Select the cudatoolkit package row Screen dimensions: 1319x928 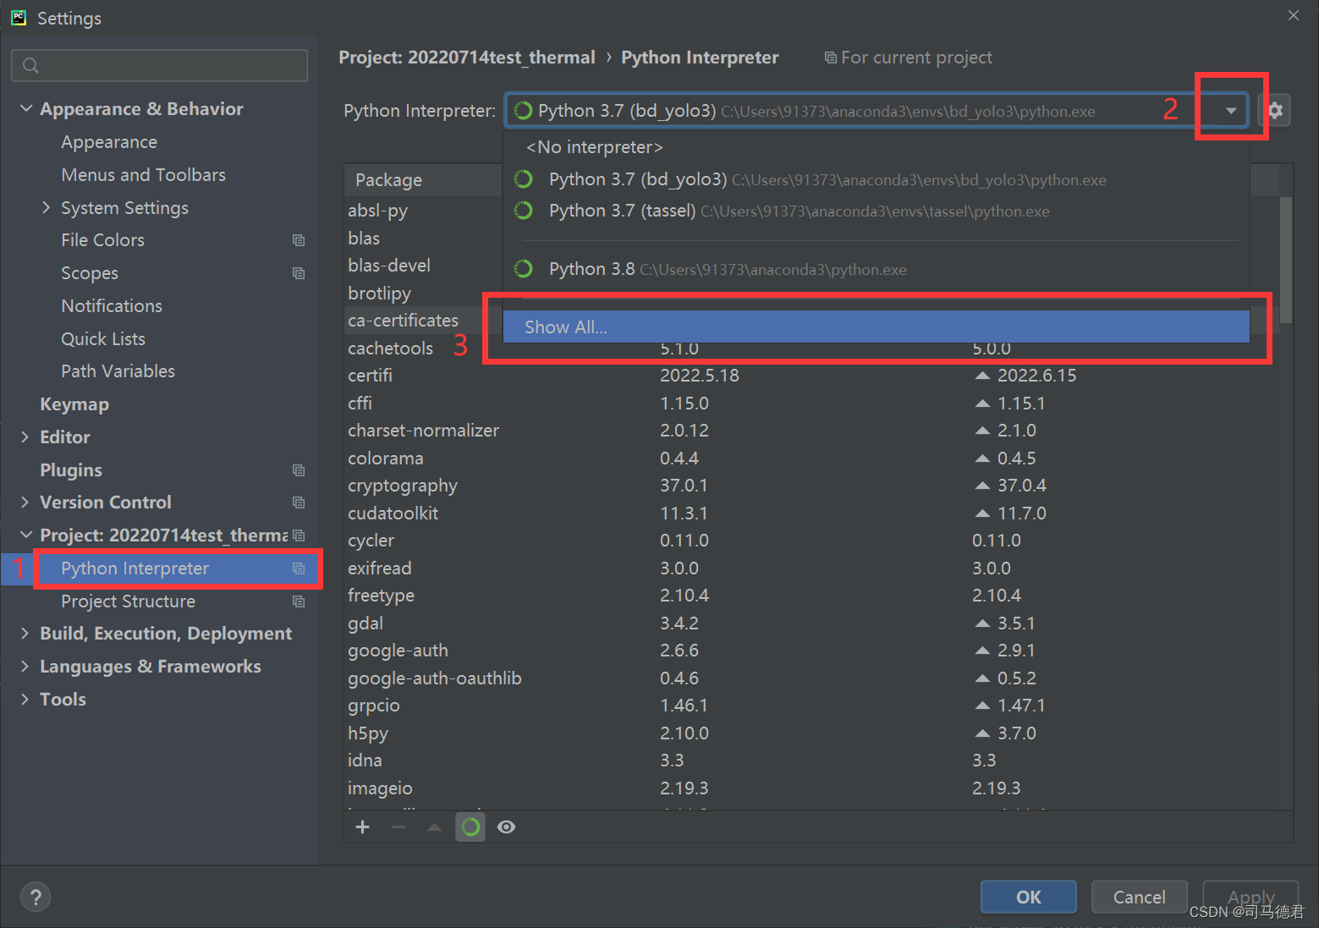click(812, 513)
